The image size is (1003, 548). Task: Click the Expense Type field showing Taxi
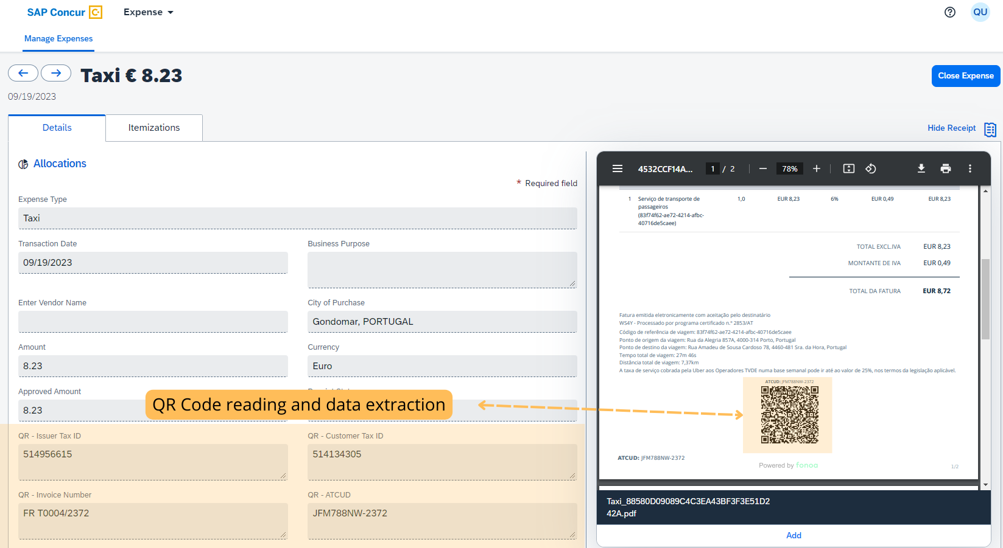point(298,218)
